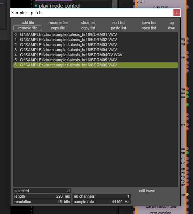Save the sample list

click(x=149, y=22)
